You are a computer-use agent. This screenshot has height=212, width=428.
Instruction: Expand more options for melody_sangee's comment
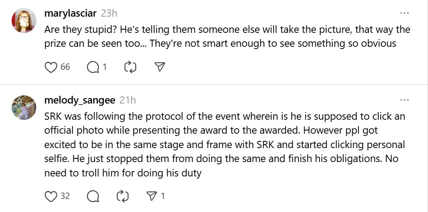click(x=405, y=99)
